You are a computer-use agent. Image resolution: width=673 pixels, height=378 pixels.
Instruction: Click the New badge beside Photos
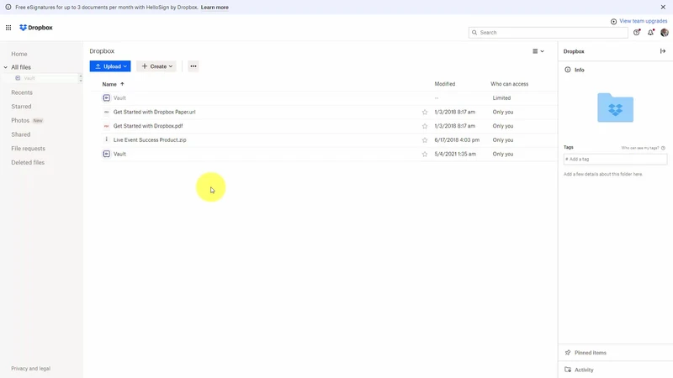pyautogui.click(x=38, y=121)
